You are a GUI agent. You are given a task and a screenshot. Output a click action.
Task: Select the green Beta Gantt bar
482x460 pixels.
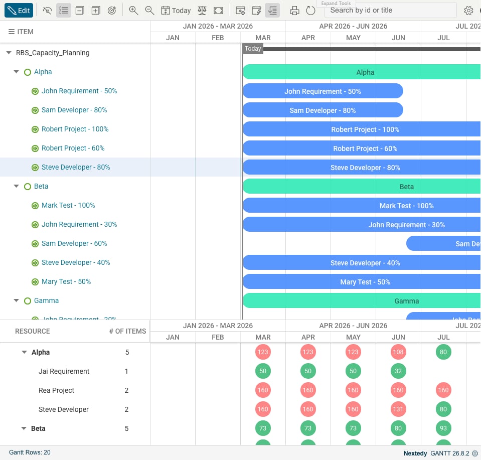coord(362,186)
